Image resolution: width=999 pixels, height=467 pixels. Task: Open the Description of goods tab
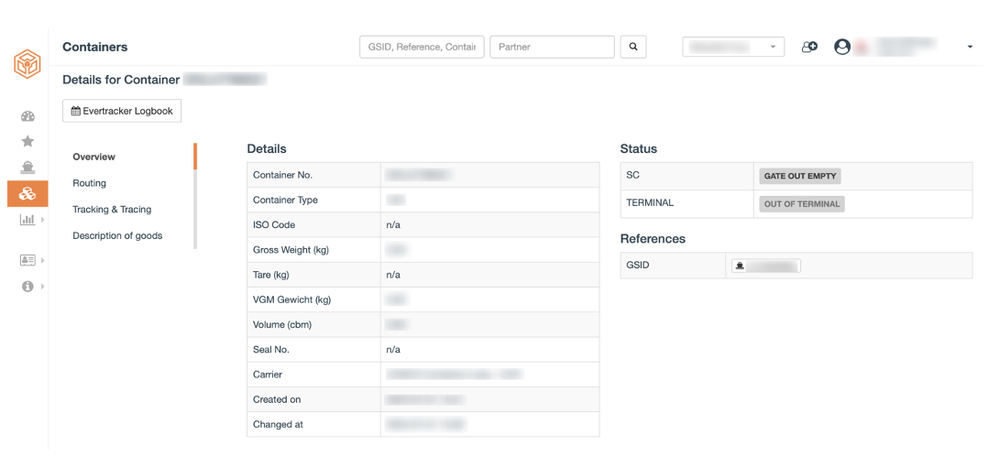pyautogui.click(x=117, y=235)
